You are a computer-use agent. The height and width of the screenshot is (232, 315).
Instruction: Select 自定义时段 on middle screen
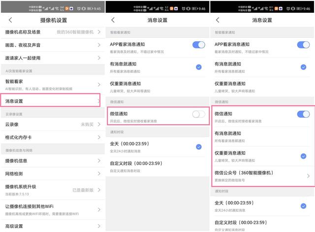click(157, 167)
